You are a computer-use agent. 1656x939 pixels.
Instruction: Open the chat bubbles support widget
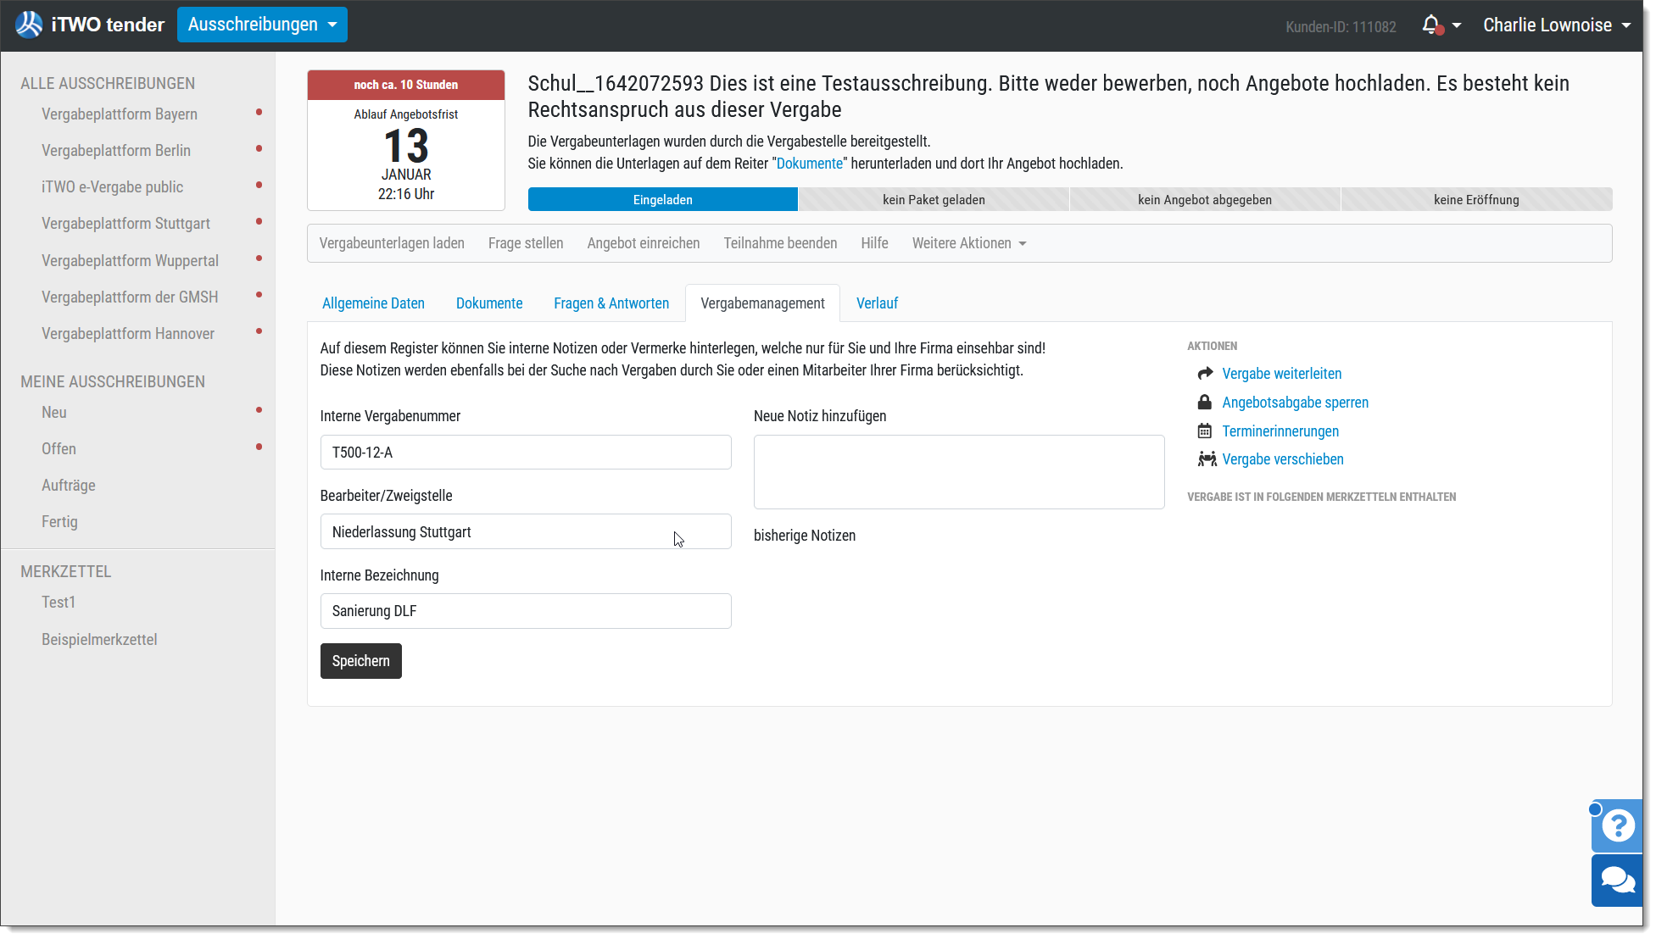click(x=1618, y=881)
